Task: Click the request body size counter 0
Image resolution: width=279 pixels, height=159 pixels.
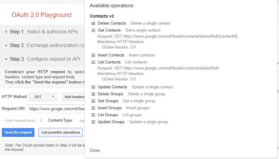Action: (41, 120)
